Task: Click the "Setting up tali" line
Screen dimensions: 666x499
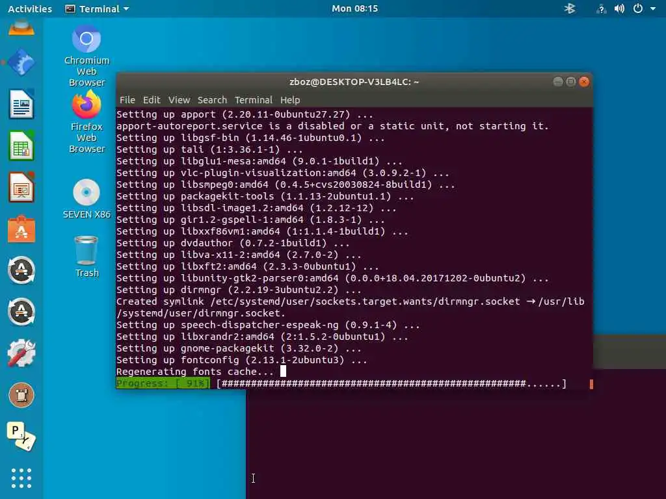Action: 209,149
